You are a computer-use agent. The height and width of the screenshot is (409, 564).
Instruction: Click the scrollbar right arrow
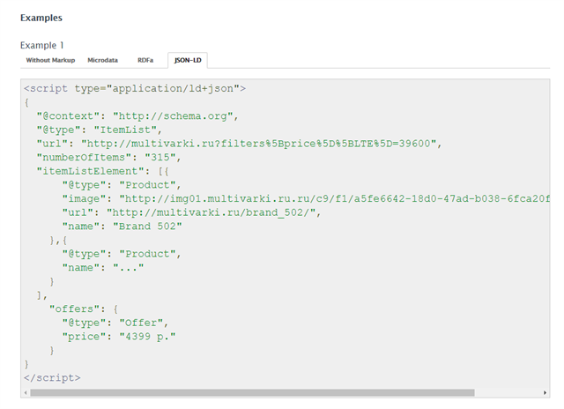(545, 392)
